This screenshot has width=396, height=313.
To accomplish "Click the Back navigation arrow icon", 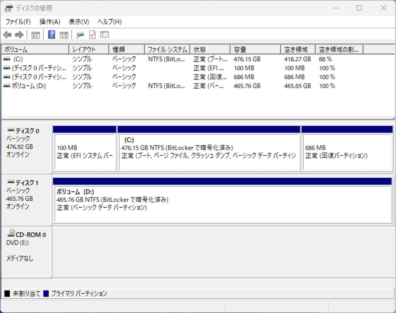I will (x=8, y=35).
